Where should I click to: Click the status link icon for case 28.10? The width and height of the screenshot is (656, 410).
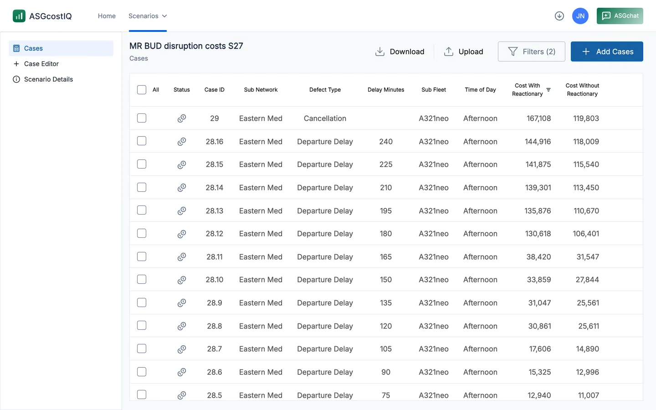tap(182, 280)
